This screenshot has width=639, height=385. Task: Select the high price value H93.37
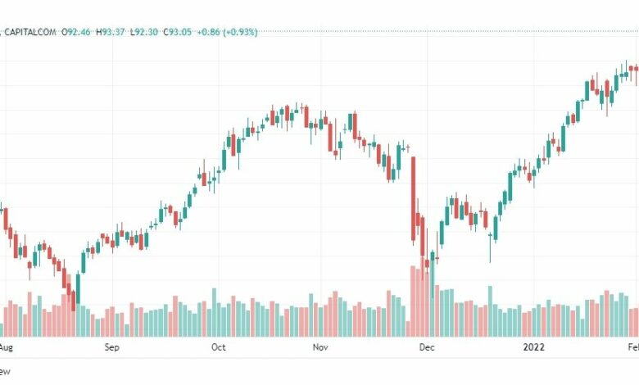coord(110,32)
